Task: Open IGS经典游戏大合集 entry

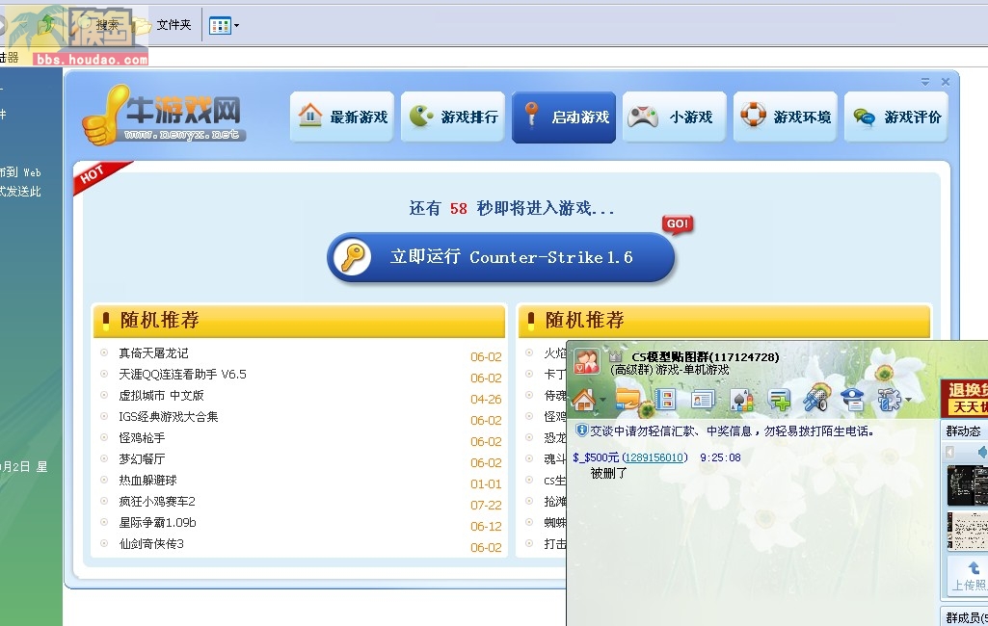Action: [x=169, y=416]
